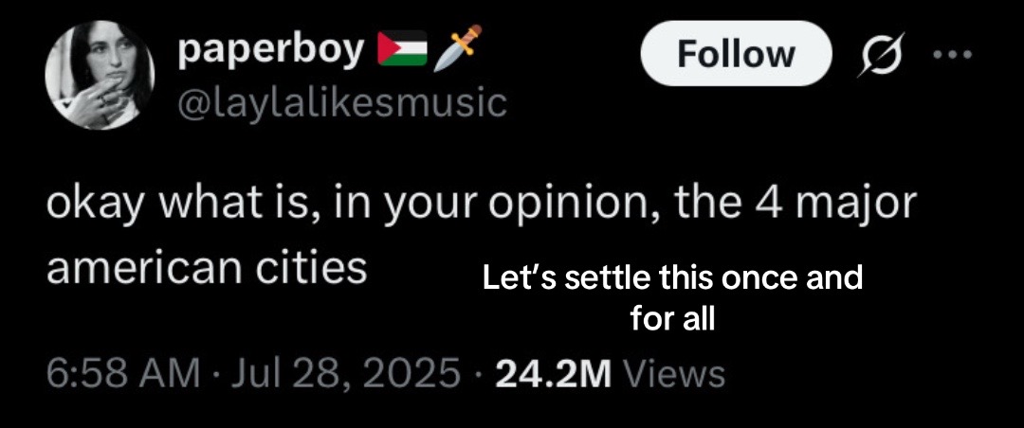
Task: Open paperboy's profile picture
Action: [x=100, y=75]
